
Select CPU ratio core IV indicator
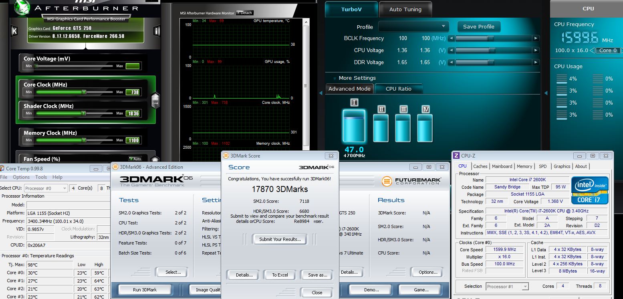coord(425,109)
